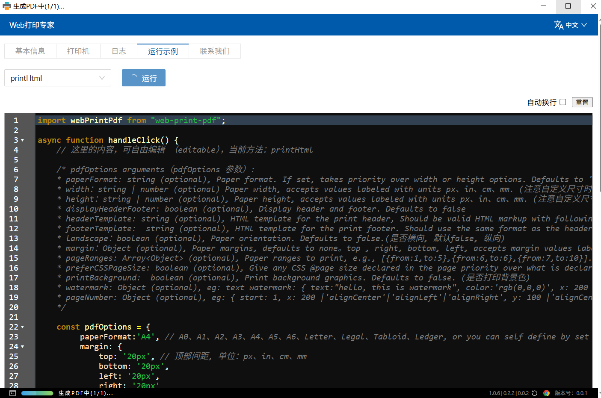Image resolution: width=601 pixels, height=398 pixels.
Task: Go to the 日志 tab
Action: click(x=118, y=51)
